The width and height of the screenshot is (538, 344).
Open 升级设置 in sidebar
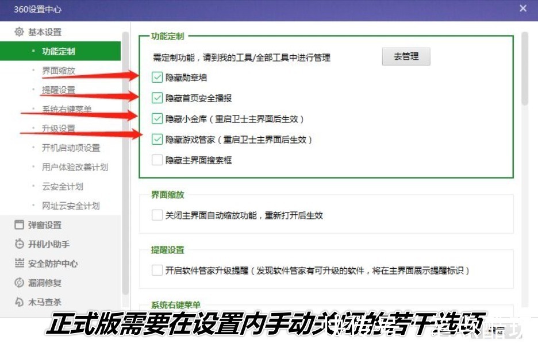(x=58, y=128)
